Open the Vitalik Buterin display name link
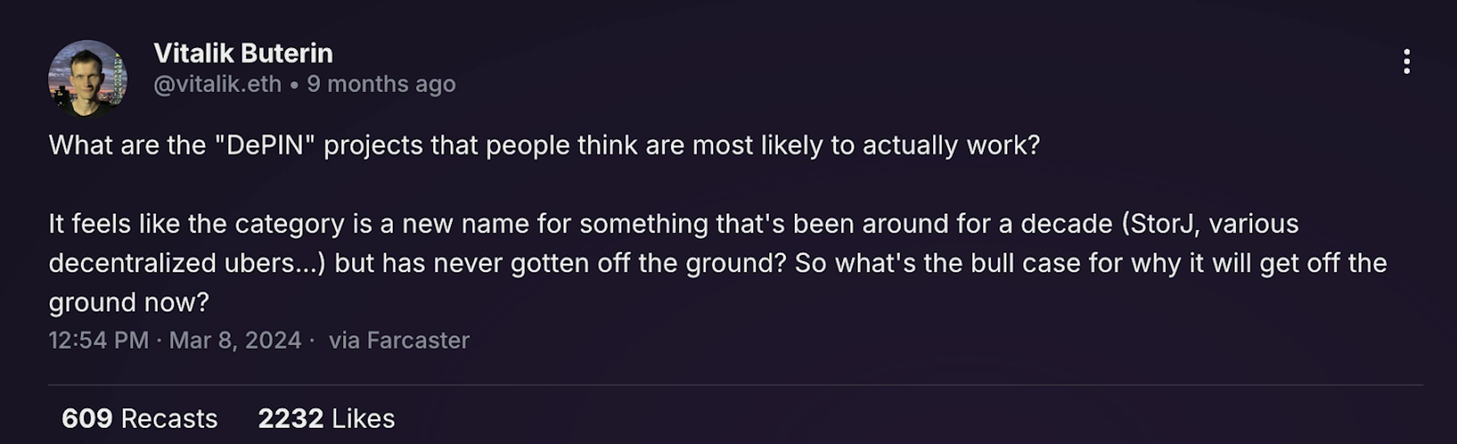The image size is (1457, 444). (243, 54)
